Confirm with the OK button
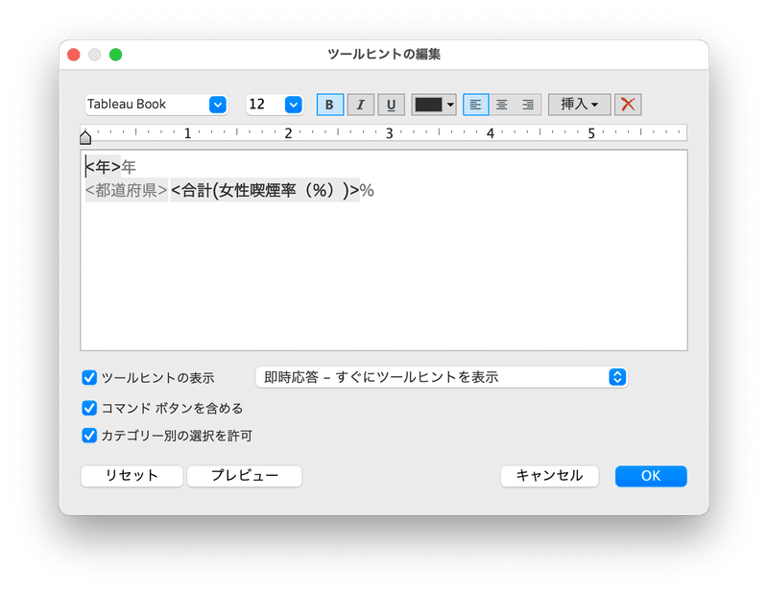 [x=651, y=476]
